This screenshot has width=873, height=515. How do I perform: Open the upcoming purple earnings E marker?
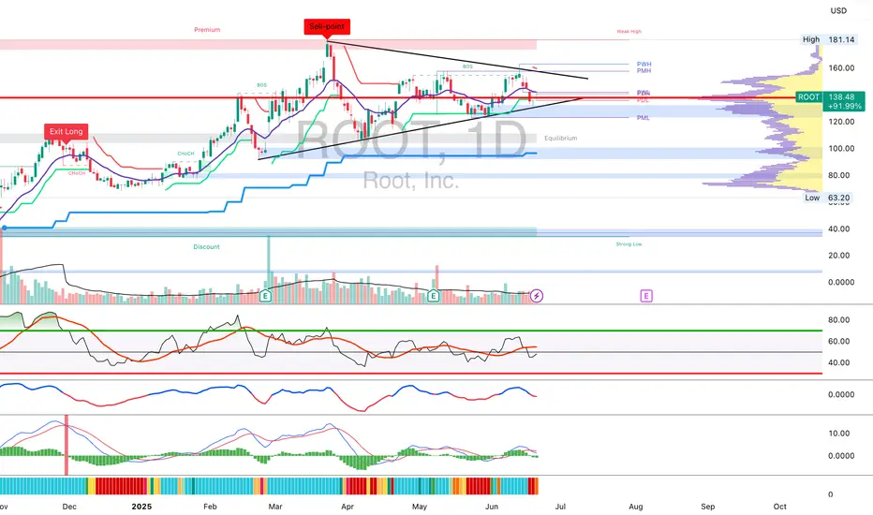pos(645,296)
